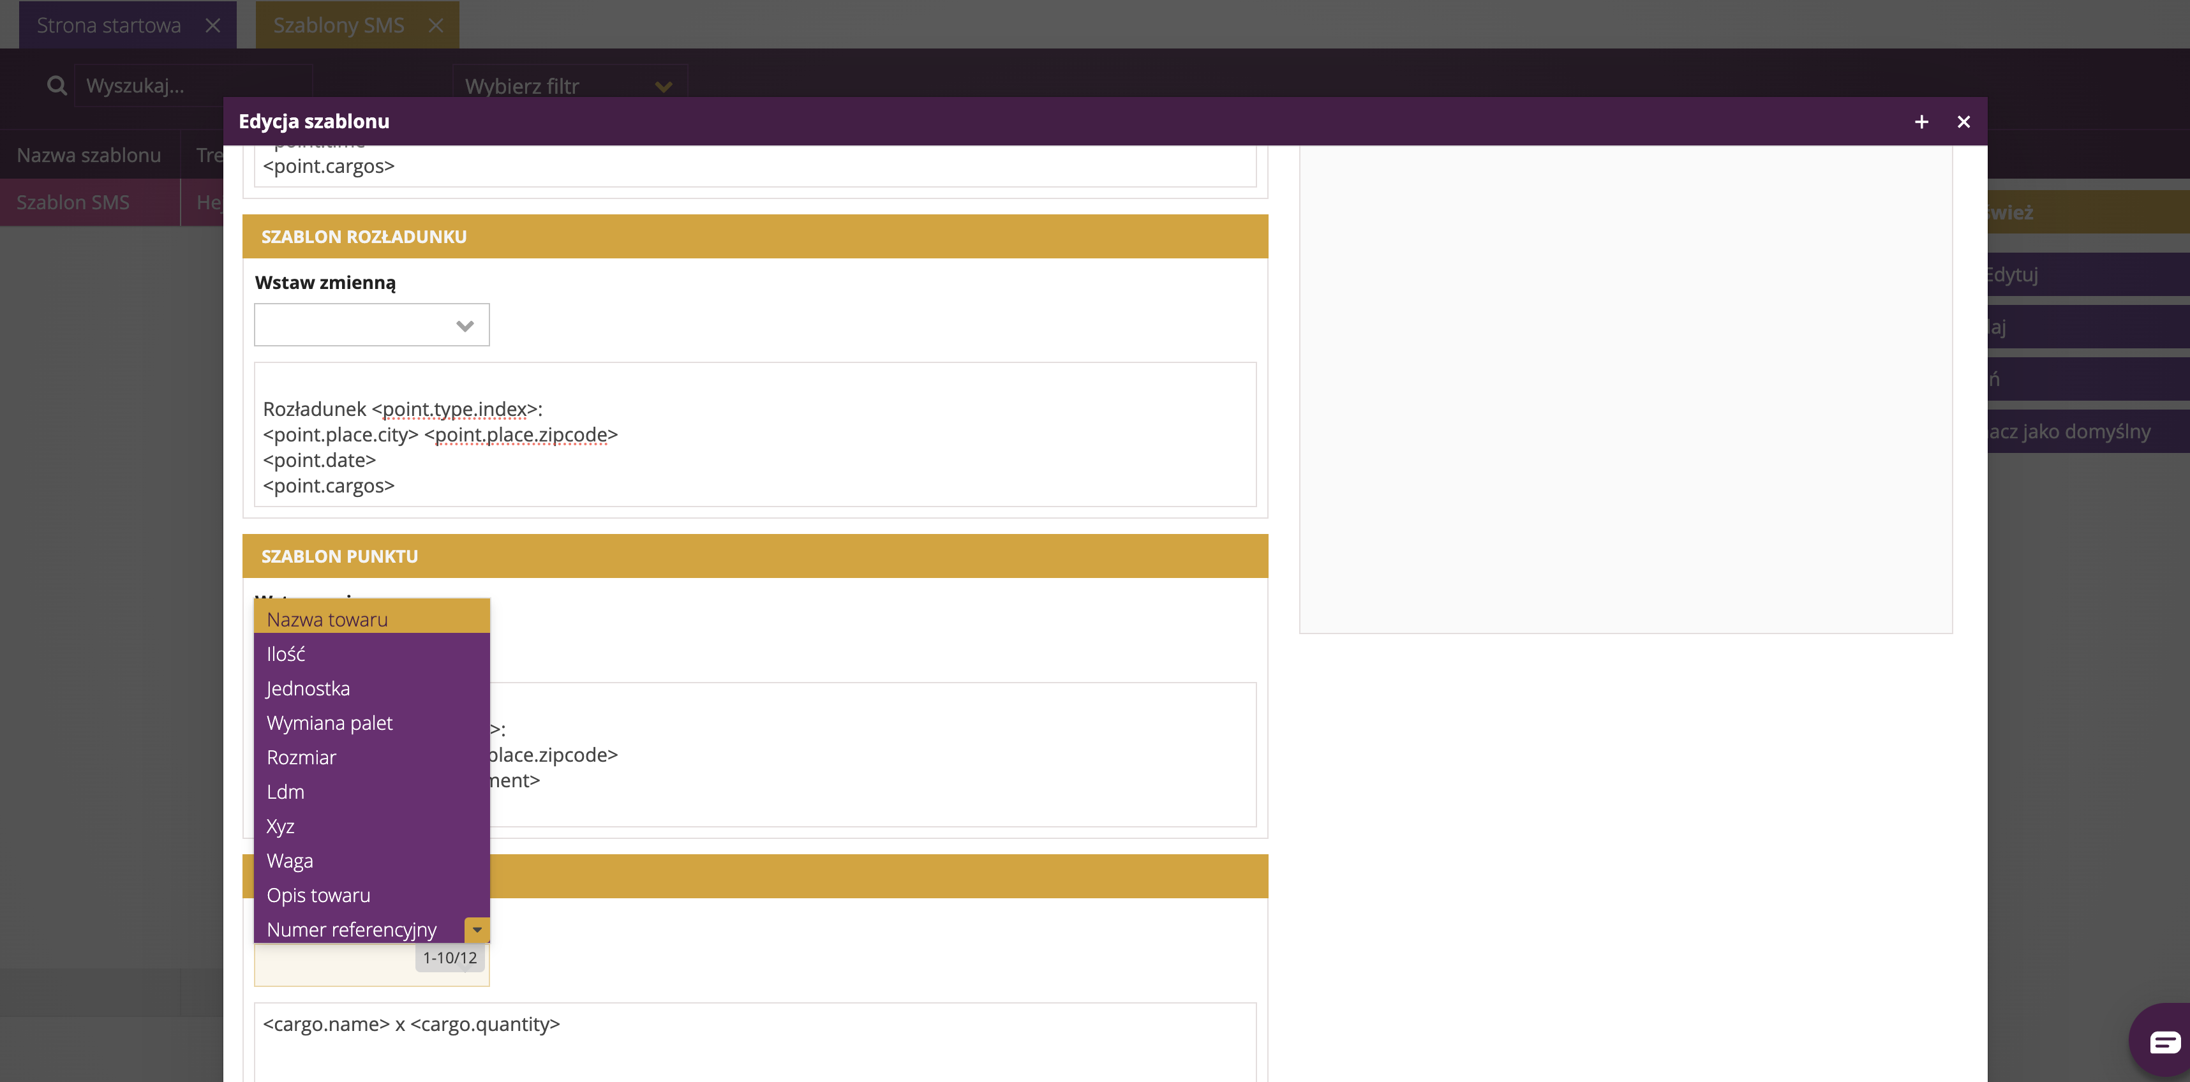The width and height of the screenshot is (2190, 1082).
Task: Close the Edycja szablonu dialog
Action: pyautogui.click(x=1963, y=122)
